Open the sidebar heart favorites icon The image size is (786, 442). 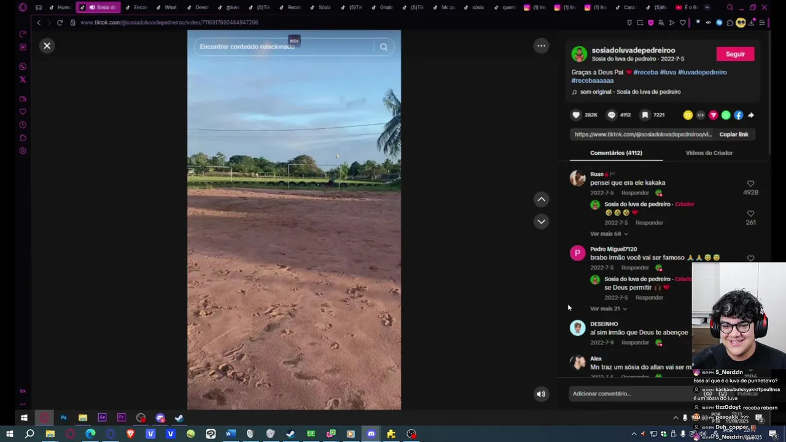[23, 112]
